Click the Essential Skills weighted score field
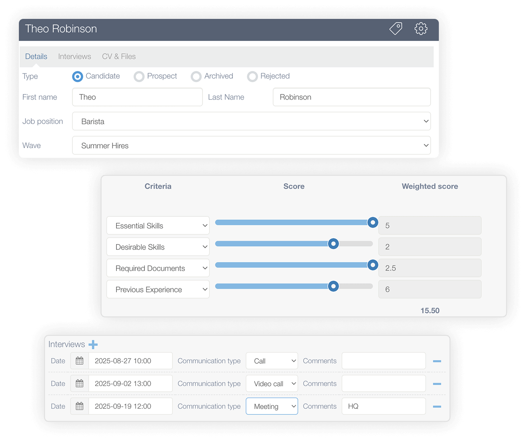The image size is (526, 441). point(430,225)
